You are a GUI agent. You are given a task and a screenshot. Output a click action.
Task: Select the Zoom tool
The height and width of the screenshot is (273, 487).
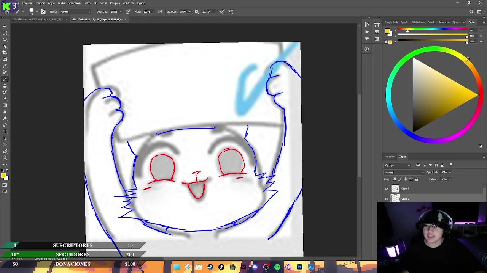(x=5, y=158)
